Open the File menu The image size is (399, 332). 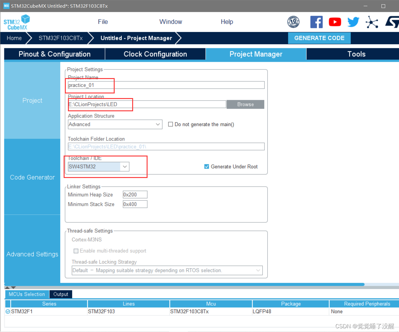pyautogui.click(x=103, y=22)
